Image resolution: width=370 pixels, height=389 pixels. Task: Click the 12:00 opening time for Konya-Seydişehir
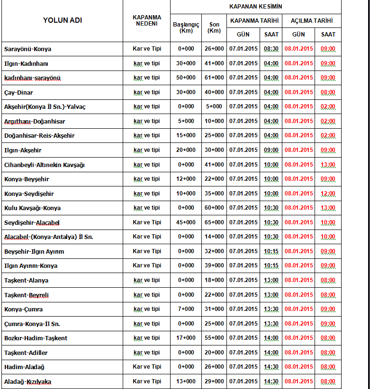point(328,194)
